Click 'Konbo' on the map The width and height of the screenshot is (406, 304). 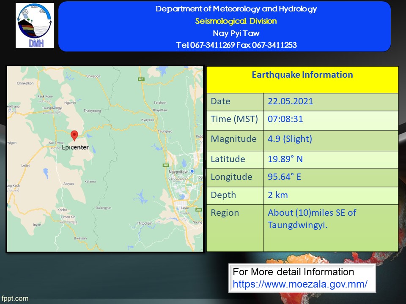point(62,210)
